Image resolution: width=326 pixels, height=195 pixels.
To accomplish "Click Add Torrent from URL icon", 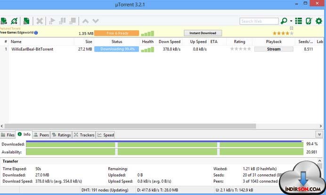I will coord(14,21).
